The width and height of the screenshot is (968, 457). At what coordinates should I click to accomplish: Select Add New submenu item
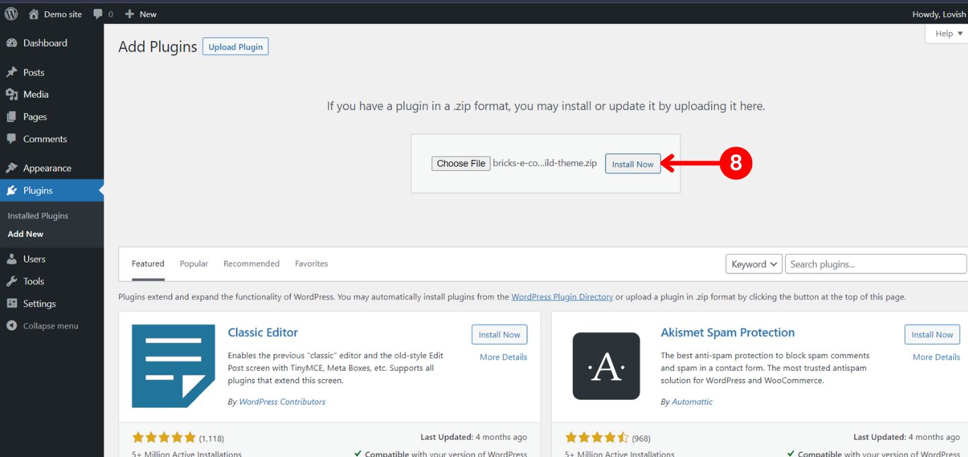[26, 234]
